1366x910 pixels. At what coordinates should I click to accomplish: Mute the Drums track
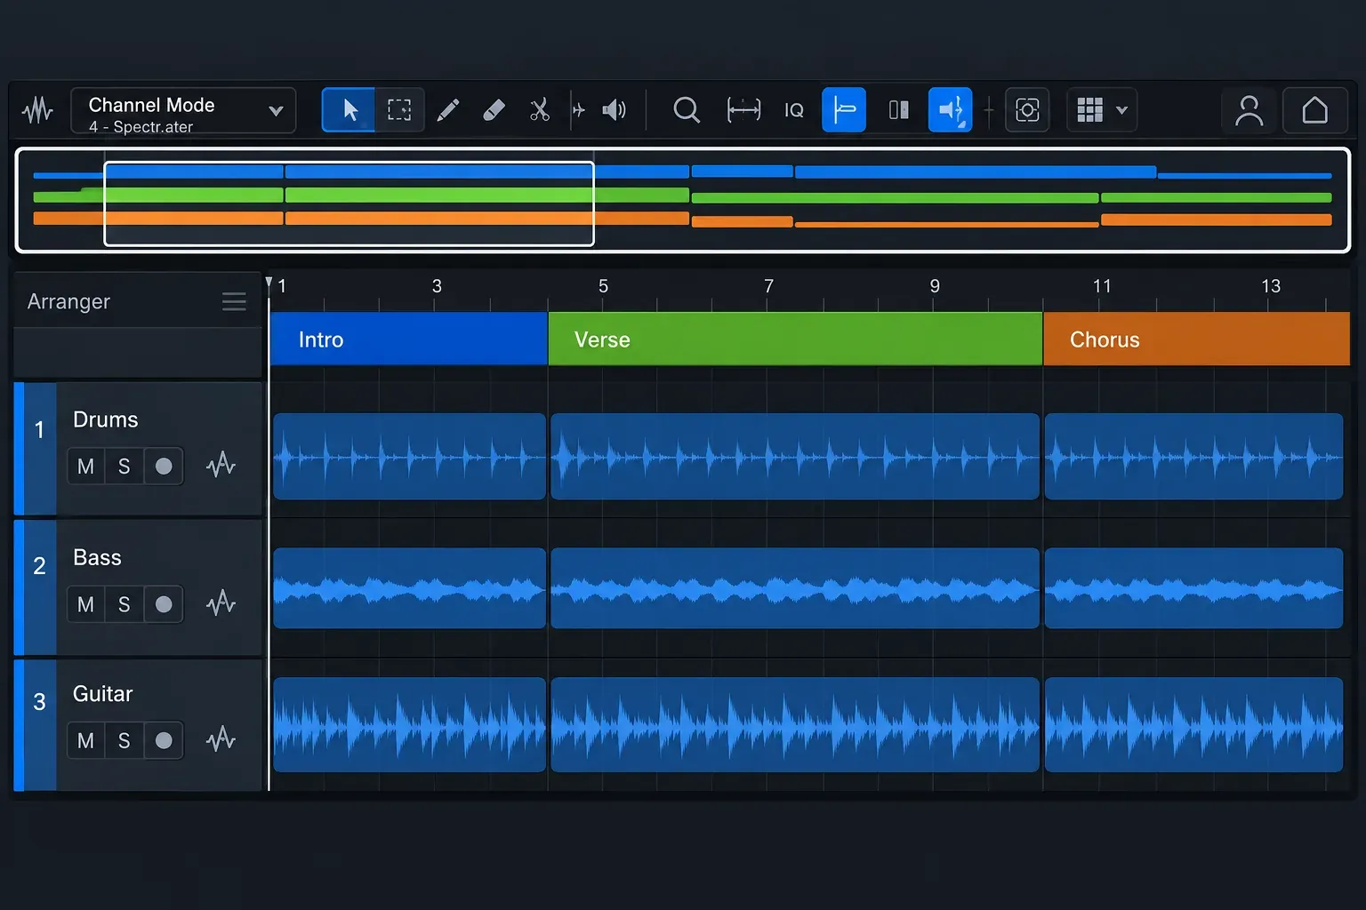coord(86,467)
